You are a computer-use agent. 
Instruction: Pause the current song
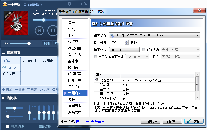point(52,31)
